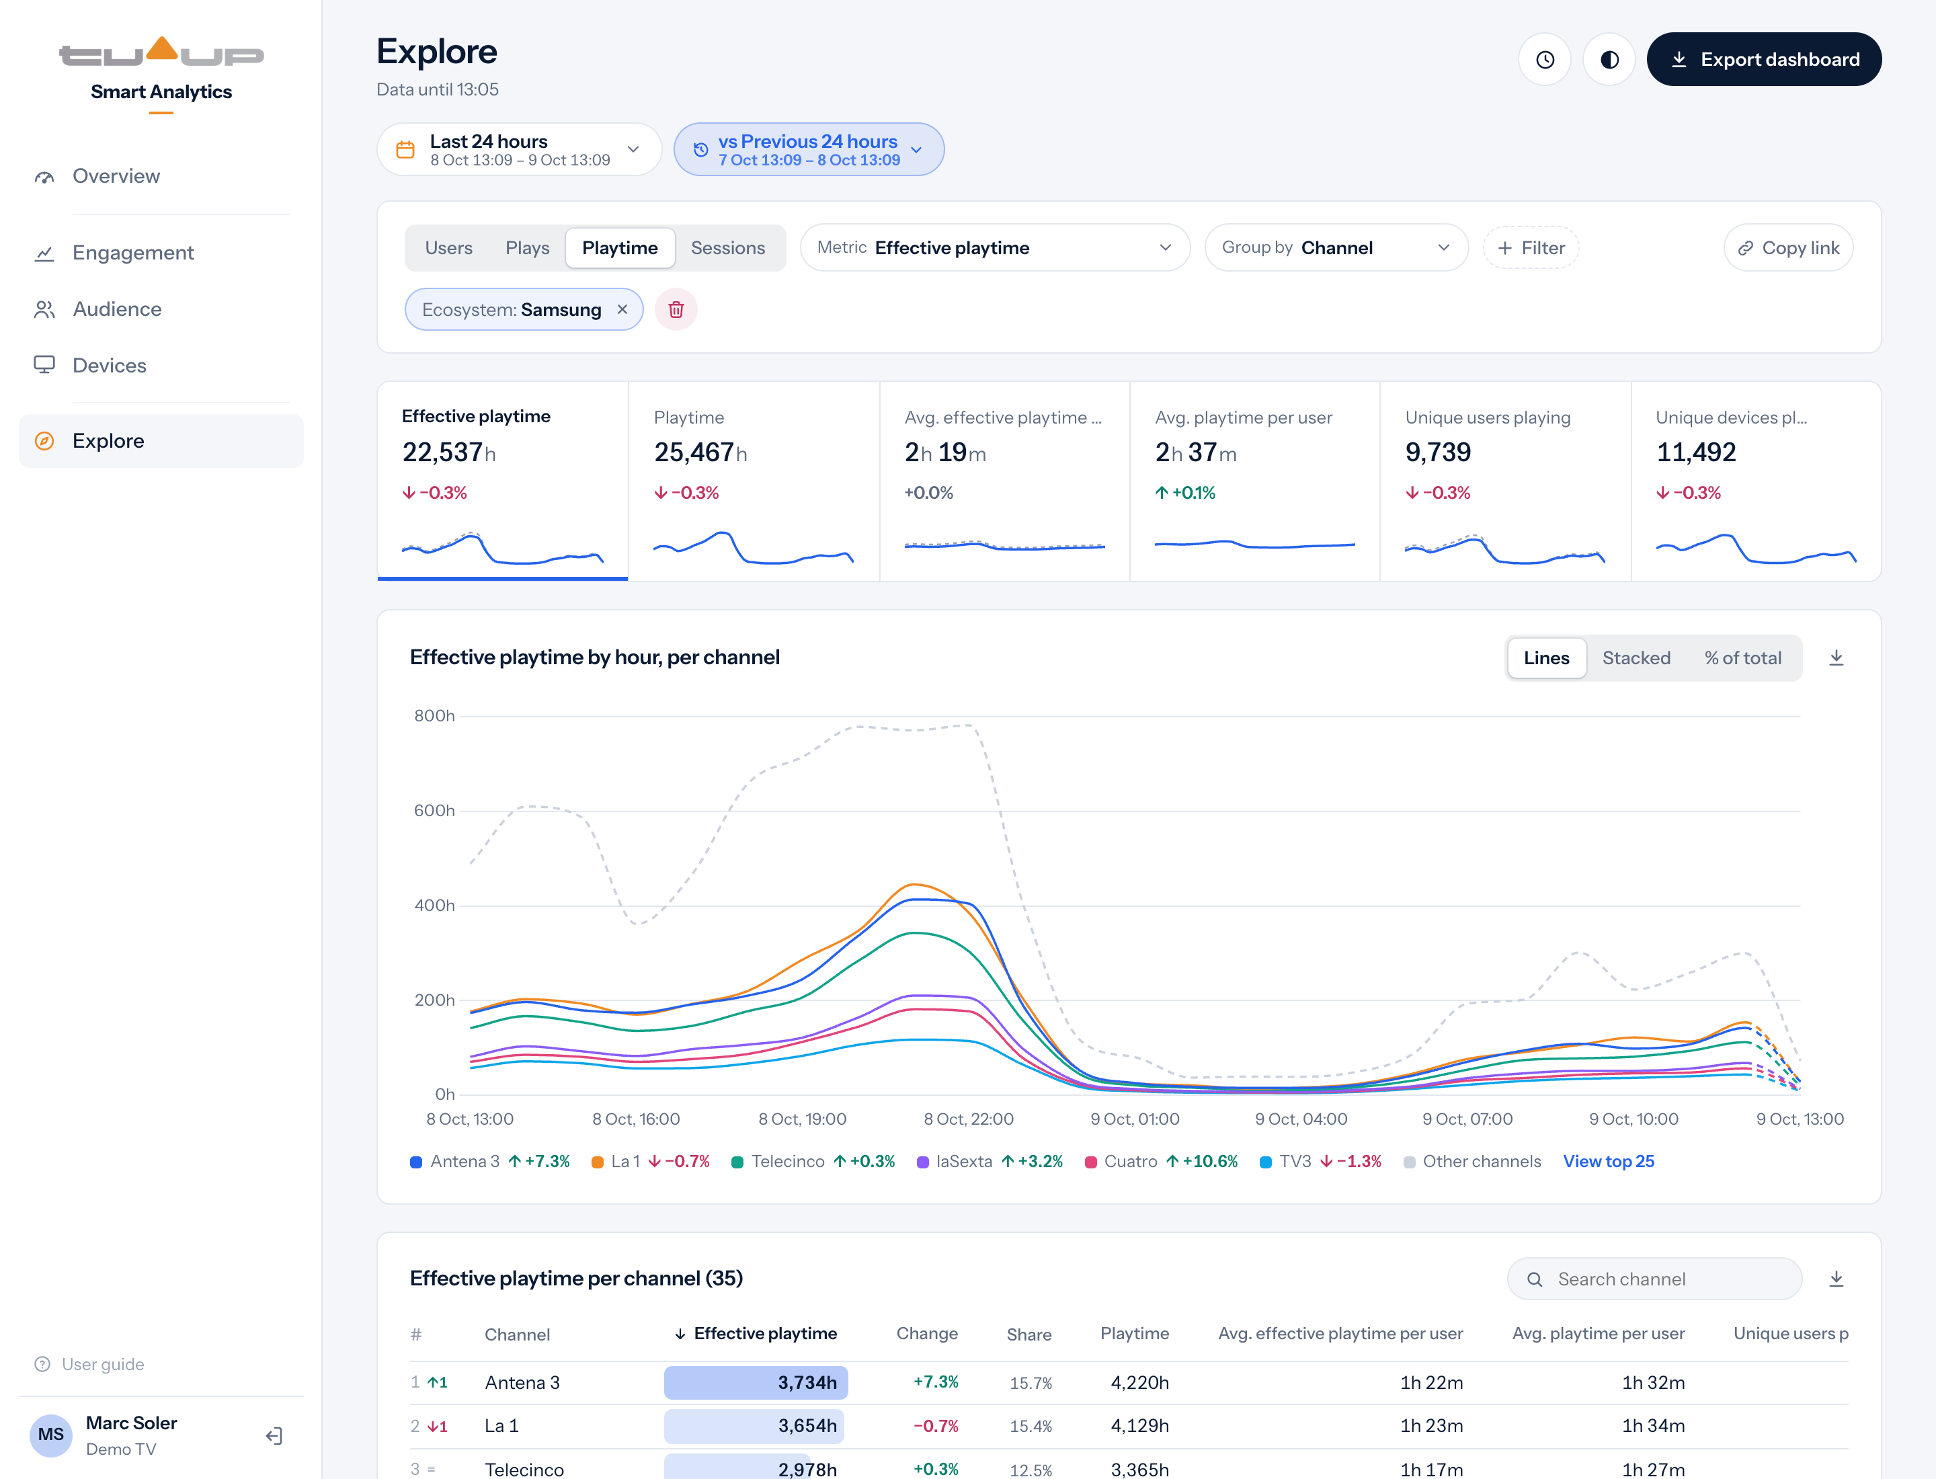Open the View top 25 link

pos(1607,1161)
